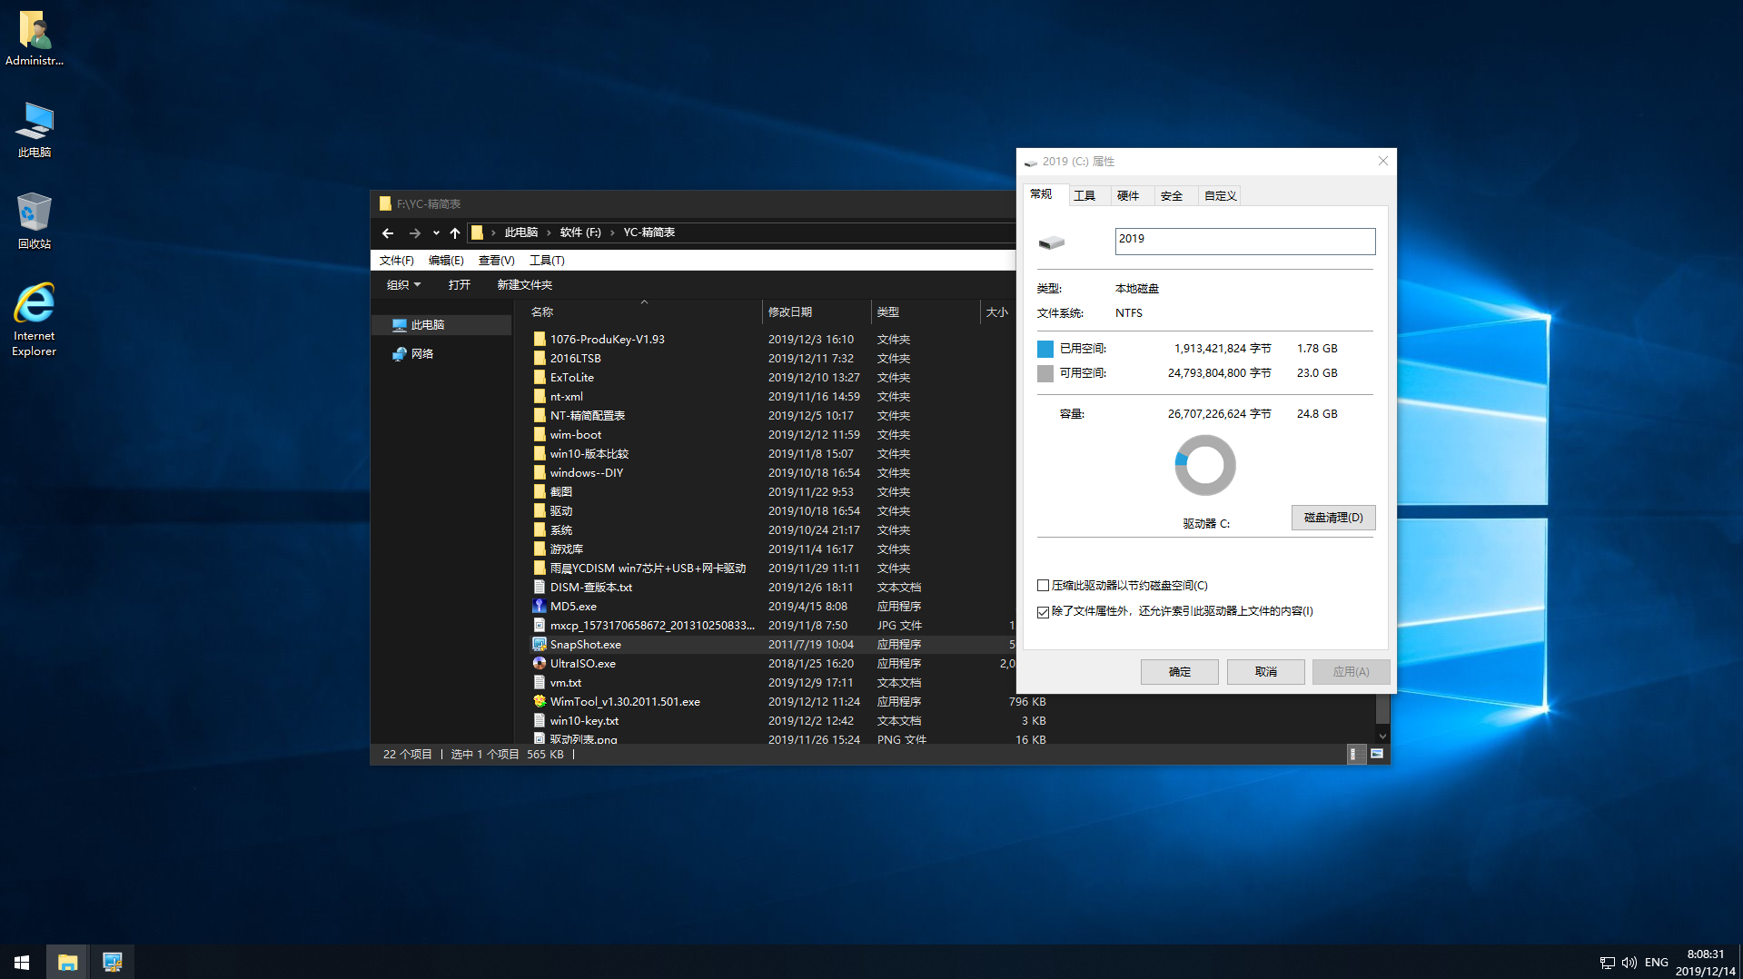Viewport: 1743px width, 979px height.
Task: Sort by the 名称 column header
Action: [x=643, y=311]
